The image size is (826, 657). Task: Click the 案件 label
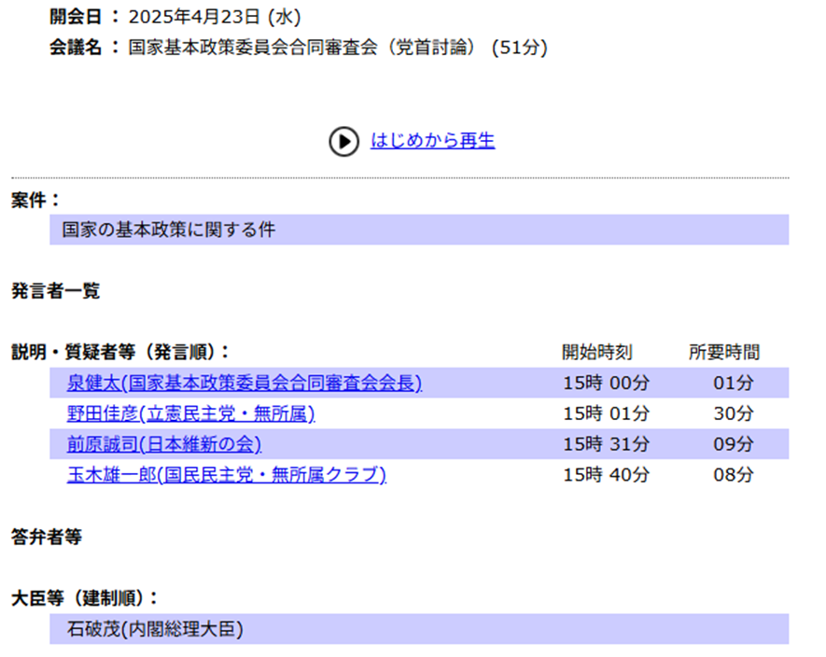click(x=35, y=200)
